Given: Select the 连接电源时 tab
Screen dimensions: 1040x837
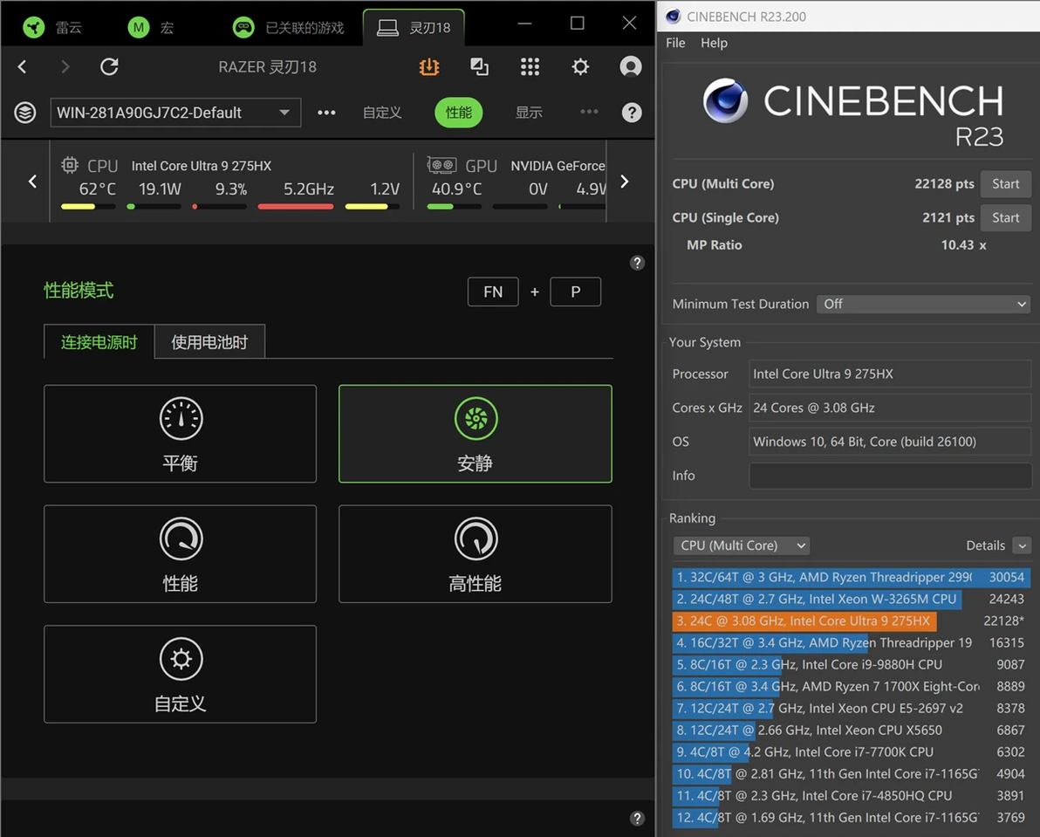Looking at the screenshot, I should 99,342.
